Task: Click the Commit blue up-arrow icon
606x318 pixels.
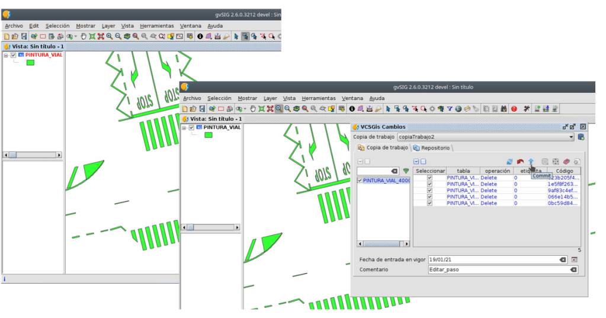Action: tap(531, 162)
